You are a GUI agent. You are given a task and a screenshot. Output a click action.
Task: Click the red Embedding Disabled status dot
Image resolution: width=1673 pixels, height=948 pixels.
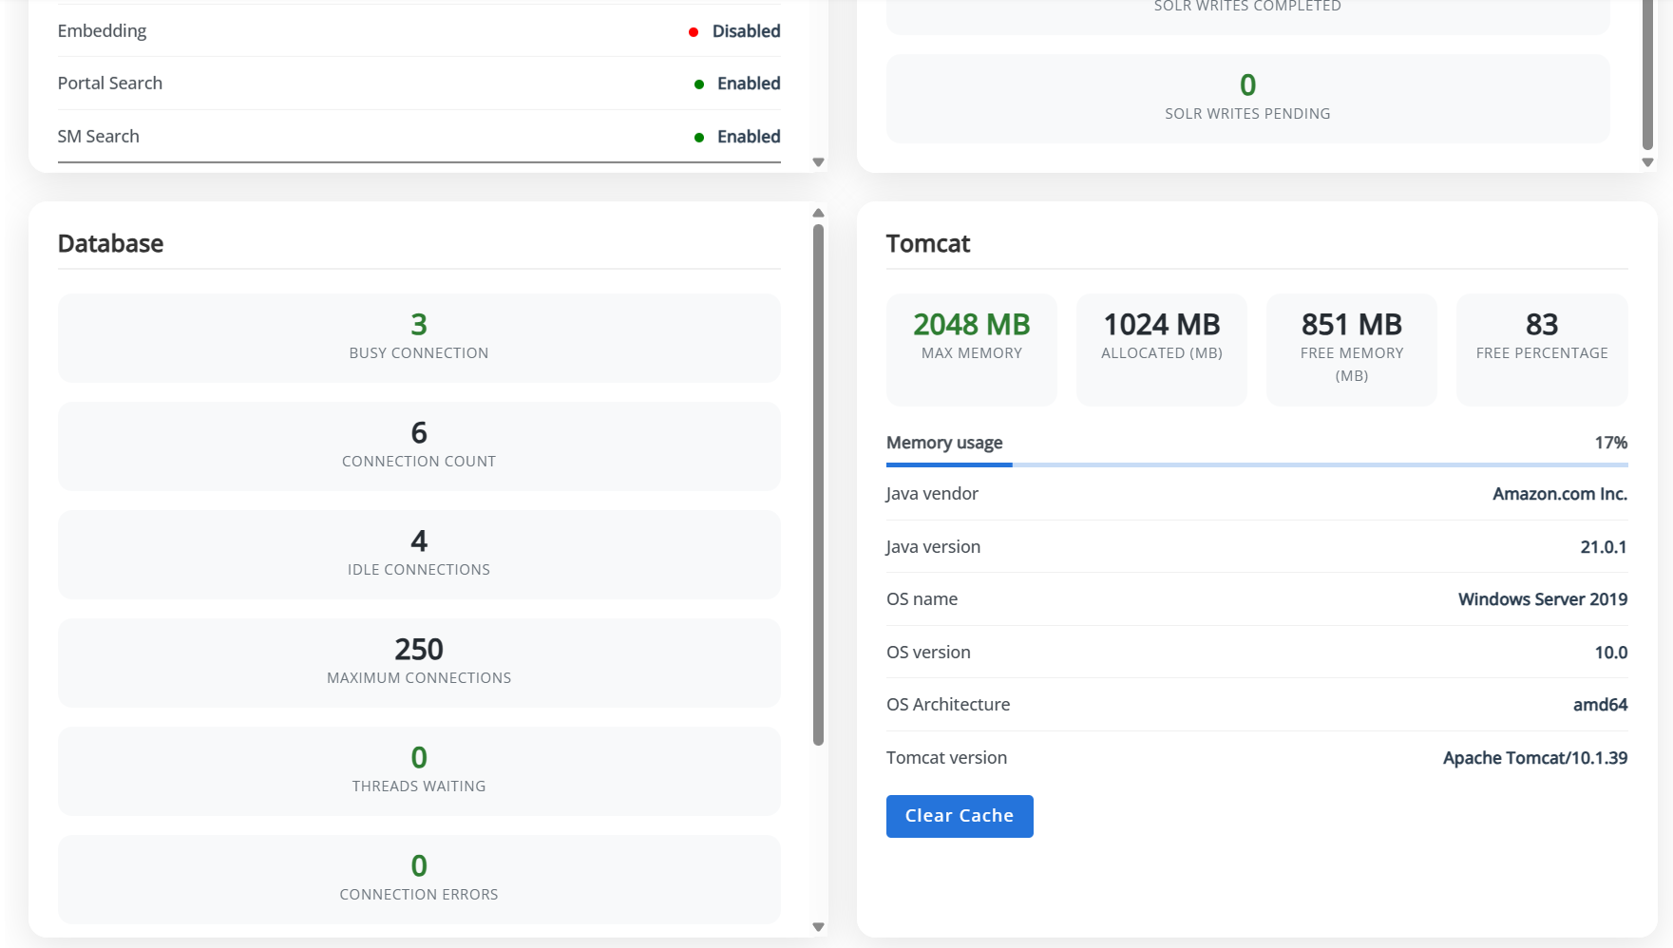pyautogui.click(x=694, y=32)
